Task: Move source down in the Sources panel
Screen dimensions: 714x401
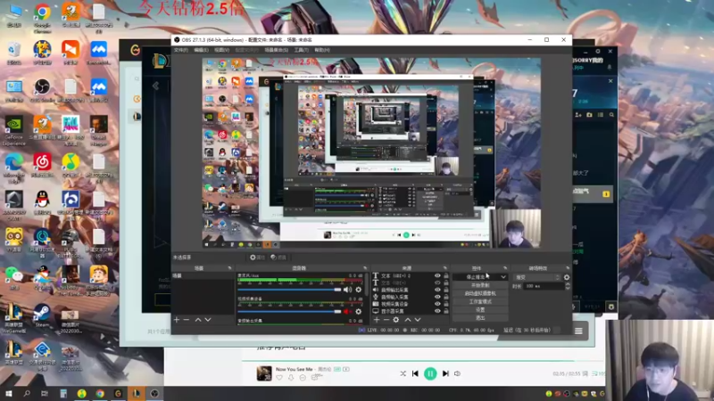Action: click(x=418, y=320)
